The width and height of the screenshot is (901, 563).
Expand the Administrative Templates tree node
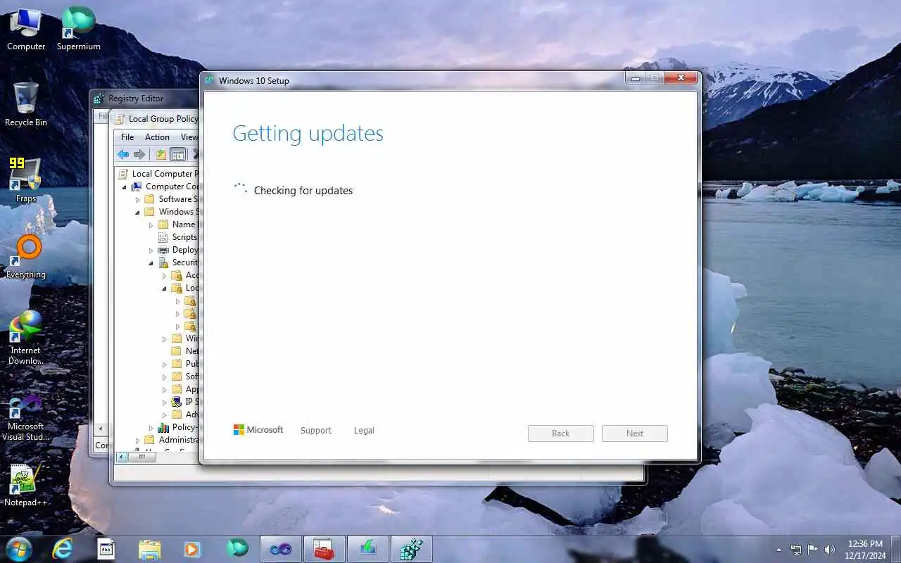pos(138,440)
